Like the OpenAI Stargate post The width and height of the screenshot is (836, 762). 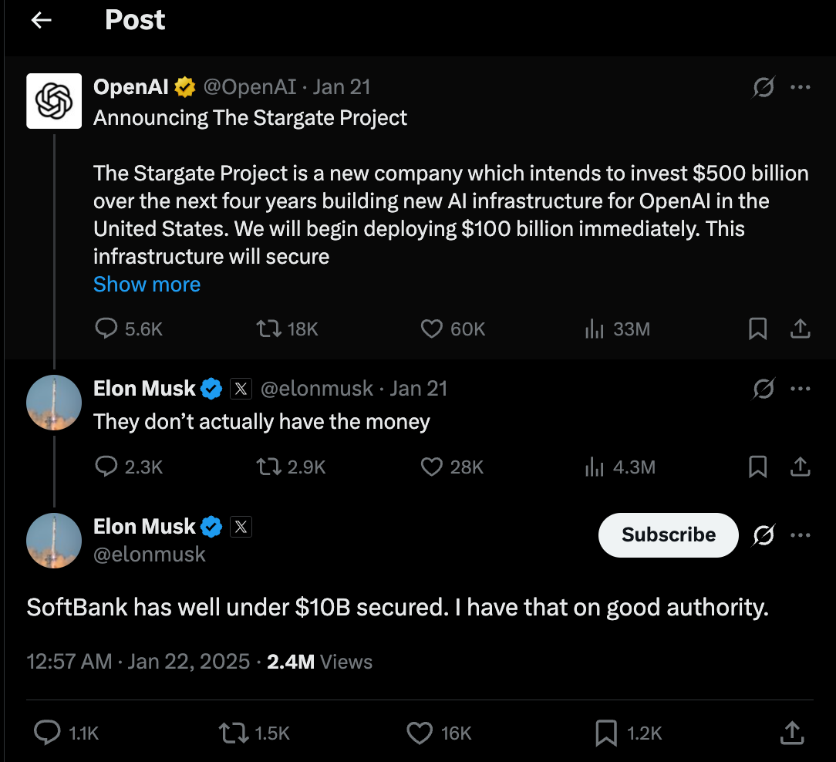point(431,329)
